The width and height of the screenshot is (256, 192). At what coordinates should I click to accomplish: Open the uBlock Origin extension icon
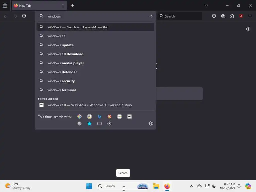coord(241,16)
